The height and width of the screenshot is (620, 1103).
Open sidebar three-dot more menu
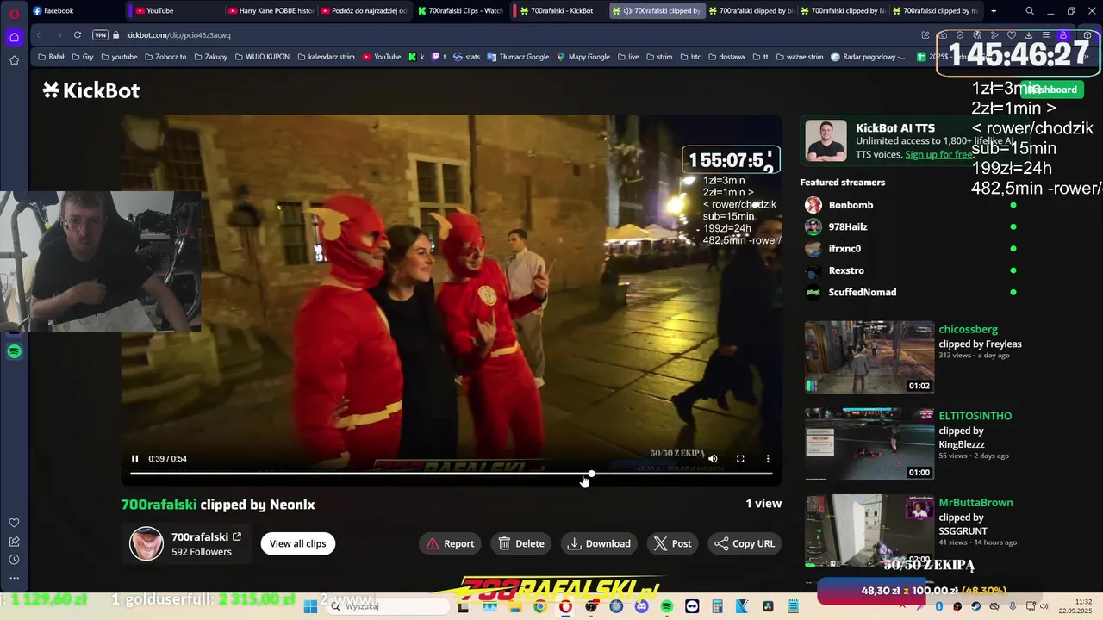pos(14,578)
